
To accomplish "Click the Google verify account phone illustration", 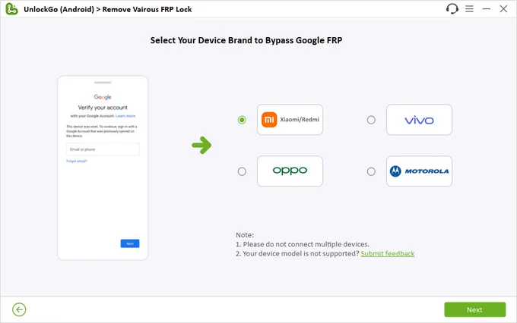I will [103, 168].
